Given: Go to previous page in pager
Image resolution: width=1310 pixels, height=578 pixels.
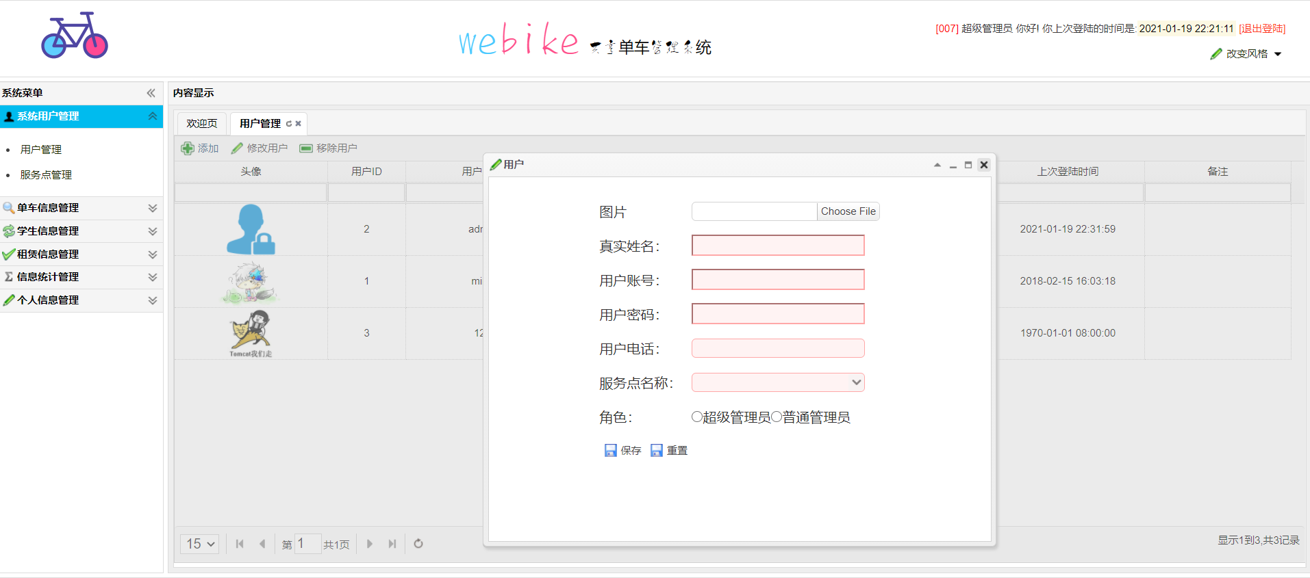Looking at the screenshot, I should point(262,544).
